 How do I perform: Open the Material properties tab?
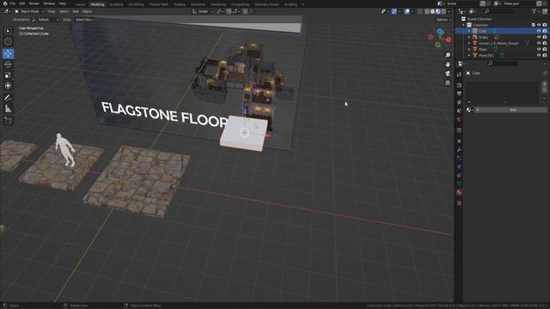click(459, 192)
